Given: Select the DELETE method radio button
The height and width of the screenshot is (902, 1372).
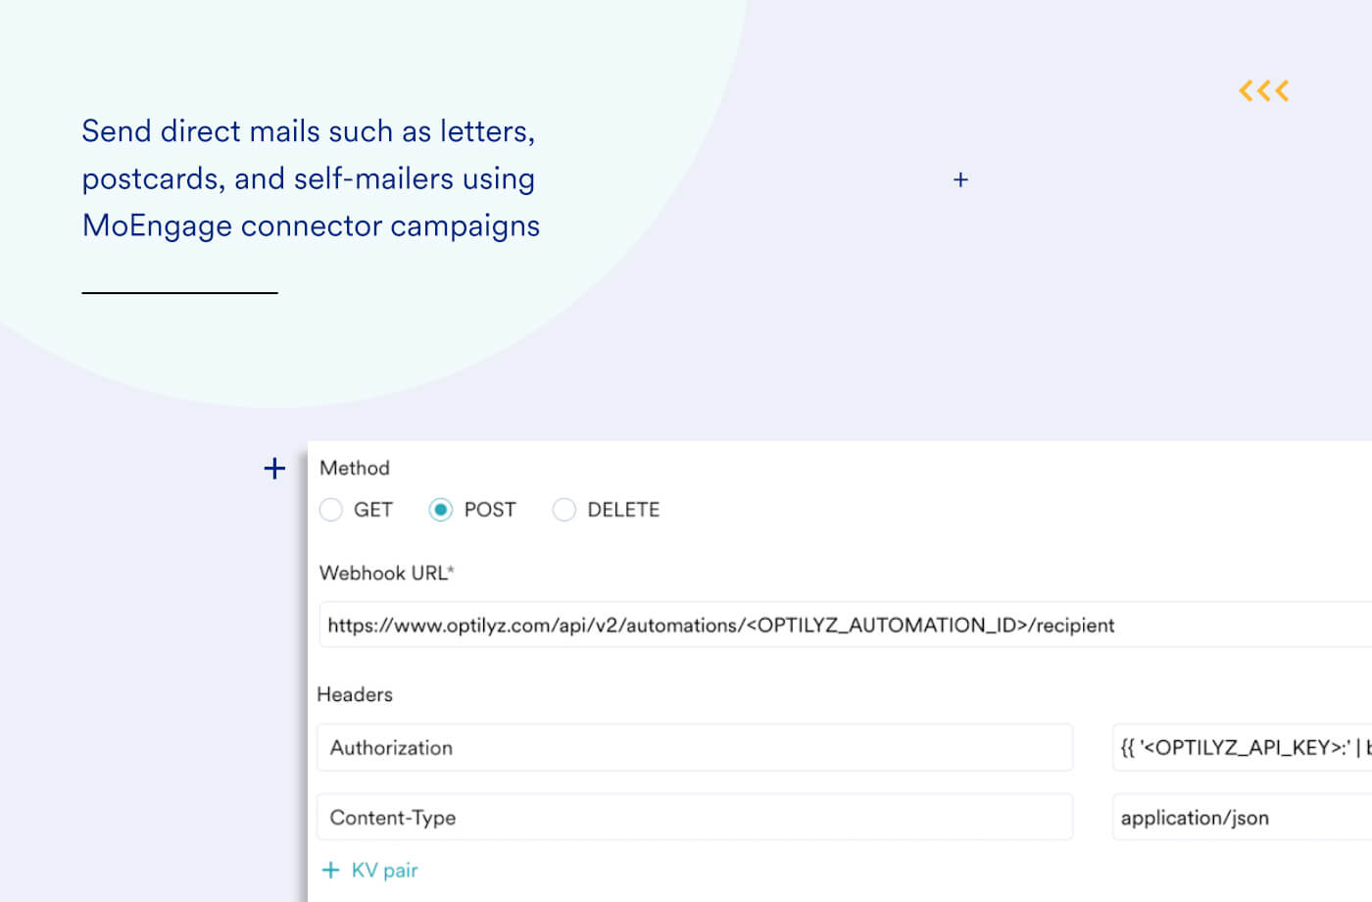Looking at the screenshot, I should point(564,510).
